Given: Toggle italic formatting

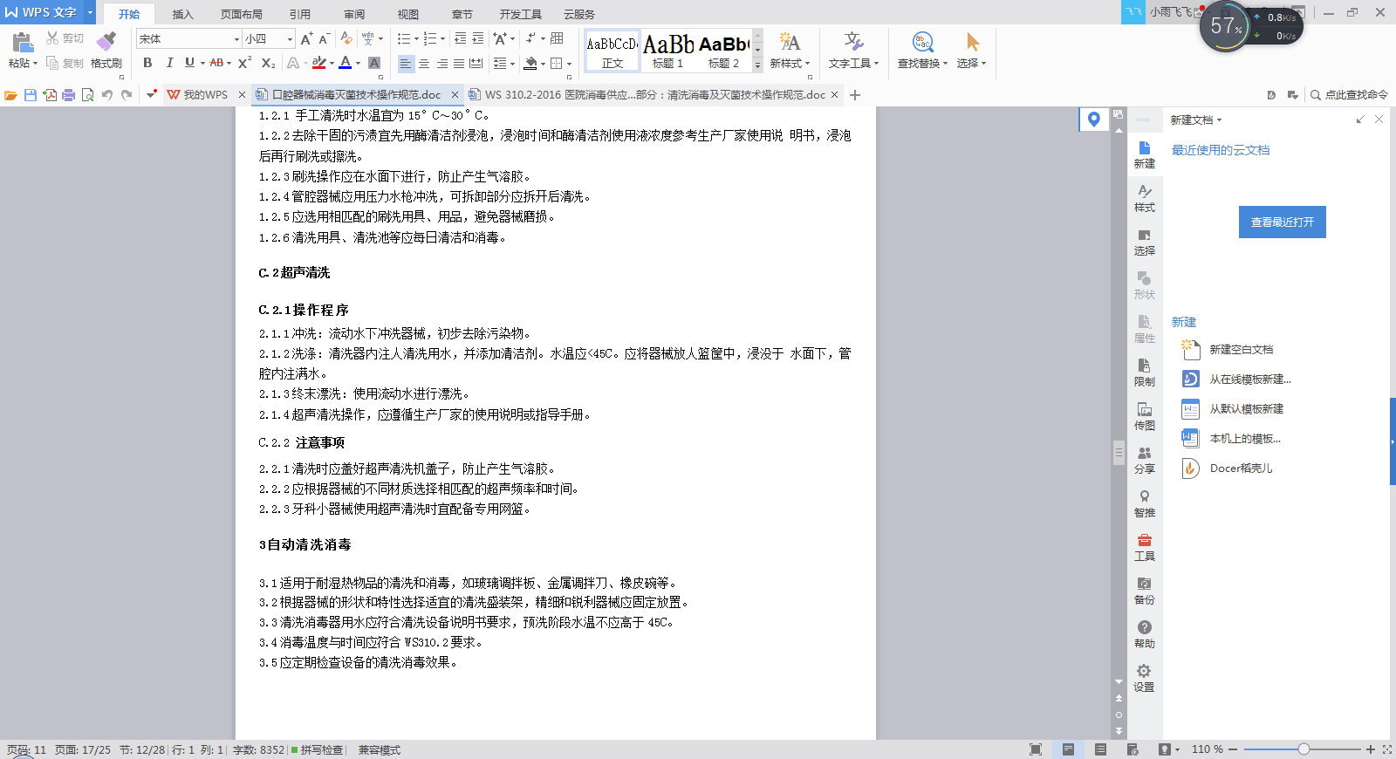Looking at the screenshot, I should point(169,63).
